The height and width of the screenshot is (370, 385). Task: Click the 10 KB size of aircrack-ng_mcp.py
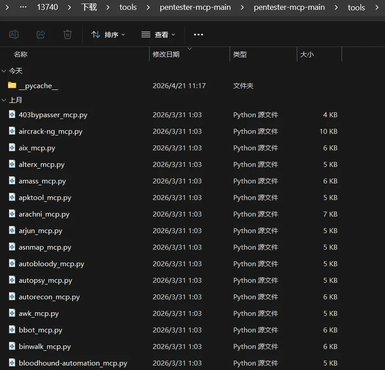(328, 131)
